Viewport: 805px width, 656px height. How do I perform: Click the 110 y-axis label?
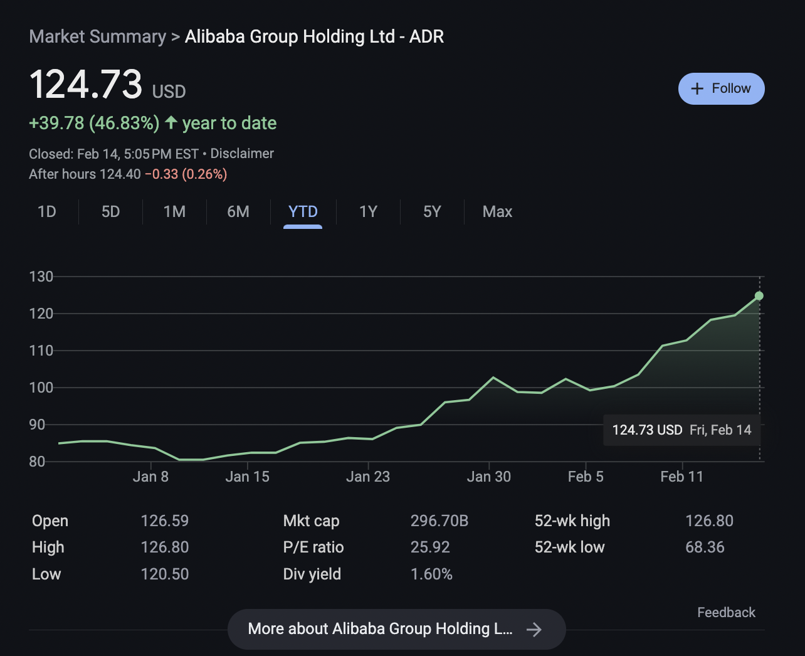point(41,351)
